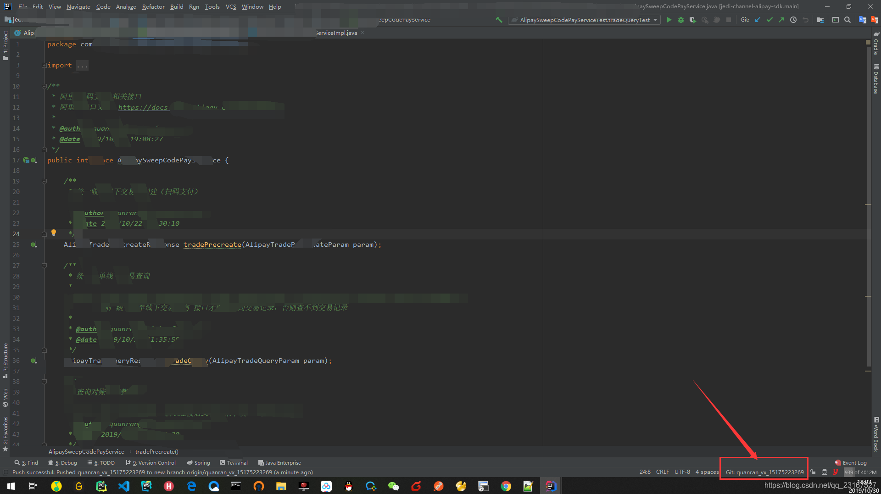
Task: Click tradePrecreate() in the breadcrumb bar
Action: (x=156, y=452)
